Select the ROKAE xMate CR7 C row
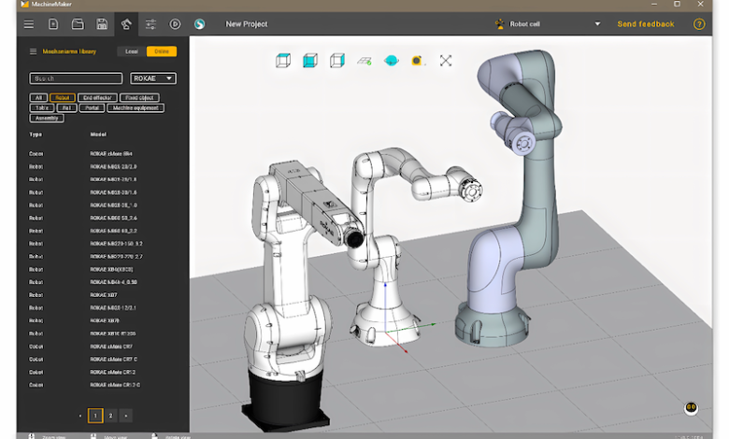 103,359
